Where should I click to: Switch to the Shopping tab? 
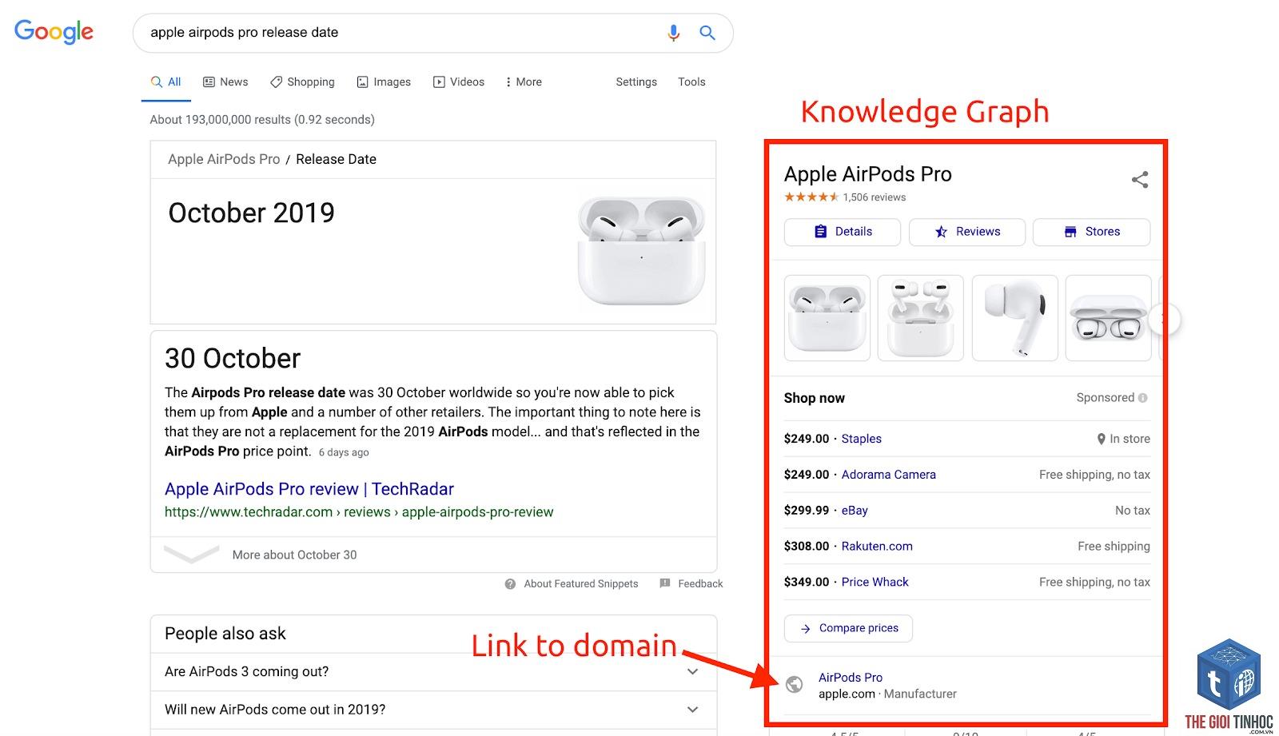pyautogui.click(x=302, y=82)
